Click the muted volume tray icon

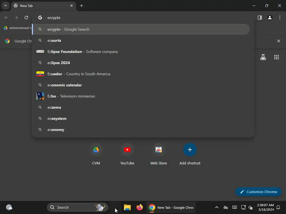pyautogui.click(x=251, y=207)
